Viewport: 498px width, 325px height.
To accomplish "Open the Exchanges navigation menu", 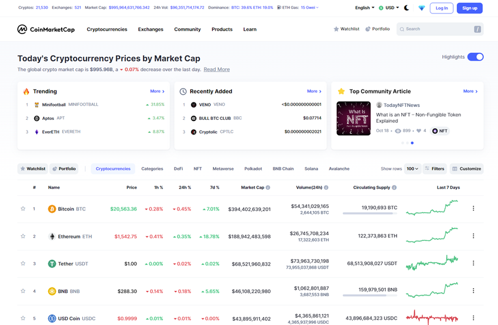I will 151,29.
